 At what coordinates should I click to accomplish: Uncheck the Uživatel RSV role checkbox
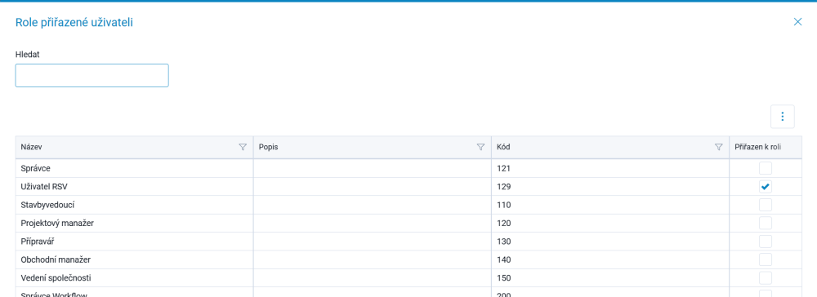[x=765, y=186]
